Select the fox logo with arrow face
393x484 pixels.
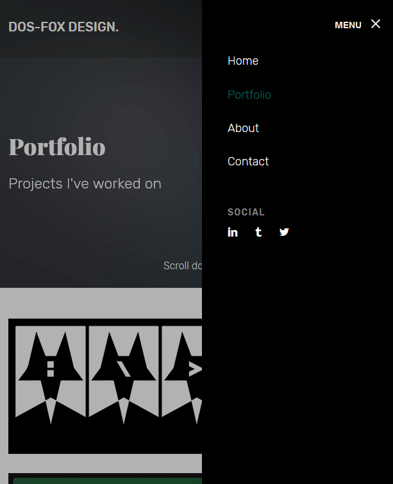[x=182, y=374]
